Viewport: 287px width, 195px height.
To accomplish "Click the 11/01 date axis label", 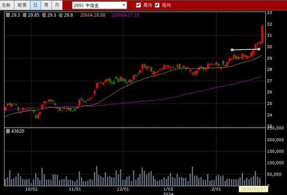I will (x=75, y=189).
